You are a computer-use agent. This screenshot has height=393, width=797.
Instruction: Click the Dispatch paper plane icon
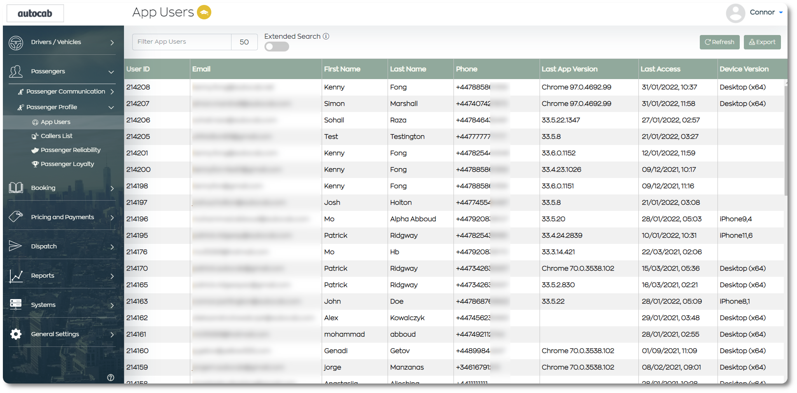coord(16,246)
